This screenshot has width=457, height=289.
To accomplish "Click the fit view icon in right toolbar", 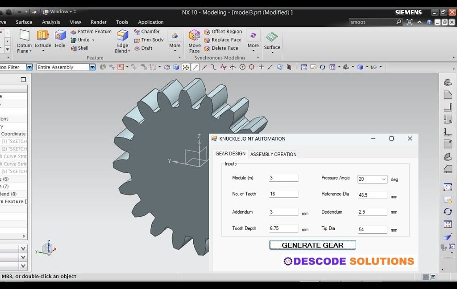I will pos(448,224).
